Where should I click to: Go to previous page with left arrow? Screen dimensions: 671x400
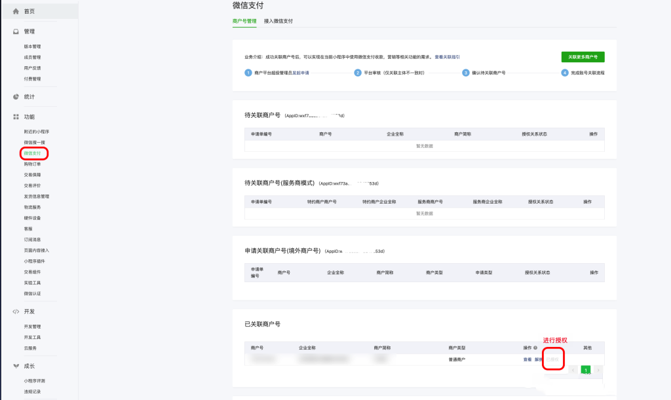(574, 371)
